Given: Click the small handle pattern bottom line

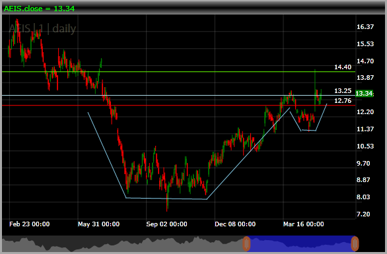Looking at the screenshot, I should pyautogui.click(x=308, y=130).
